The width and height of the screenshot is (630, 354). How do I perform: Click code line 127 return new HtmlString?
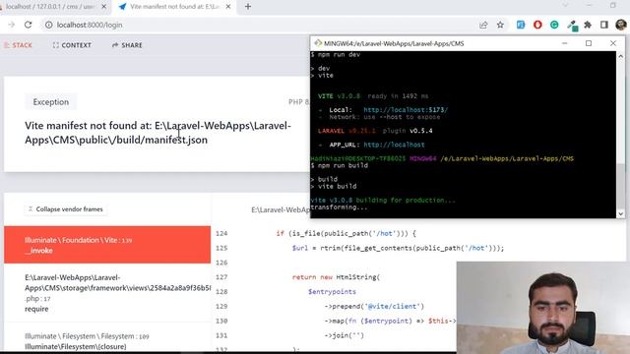[x=336, y=277]
